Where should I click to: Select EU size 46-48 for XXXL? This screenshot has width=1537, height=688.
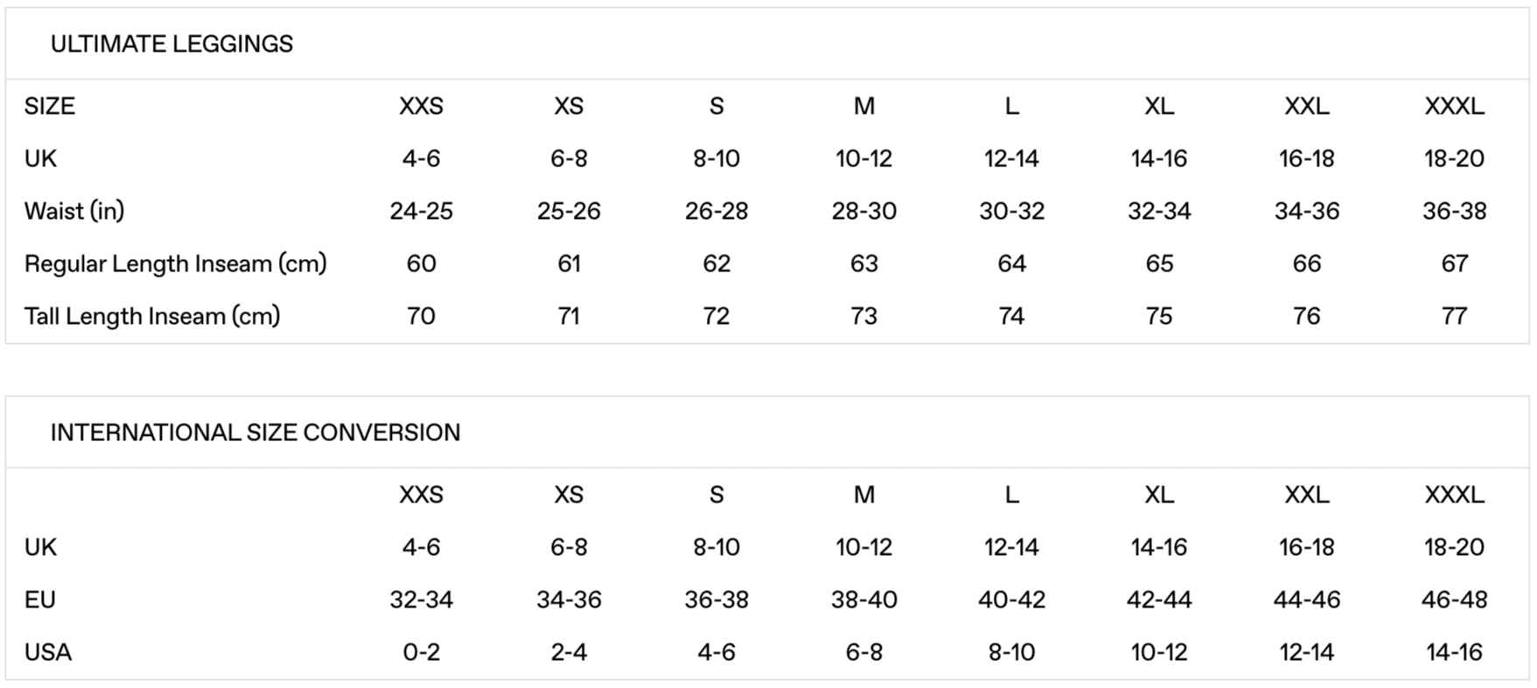(1454, 600)
